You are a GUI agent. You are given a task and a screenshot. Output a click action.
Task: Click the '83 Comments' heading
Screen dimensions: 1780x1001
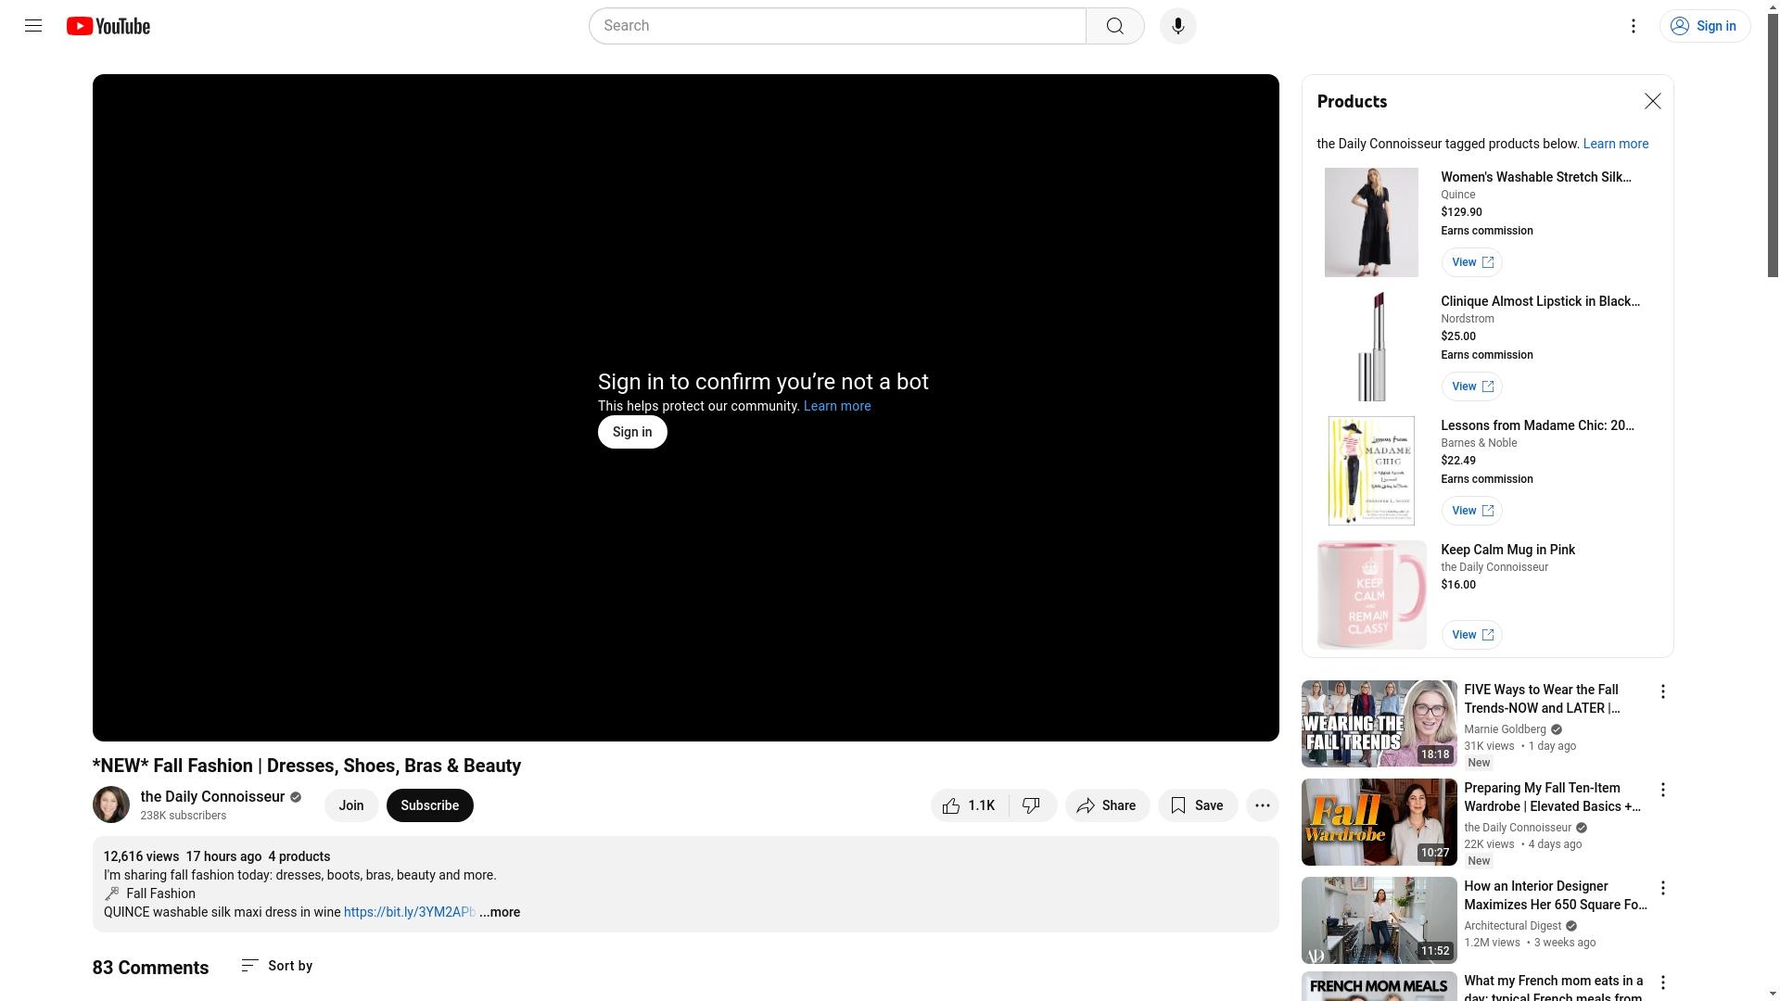click(150, 968)
